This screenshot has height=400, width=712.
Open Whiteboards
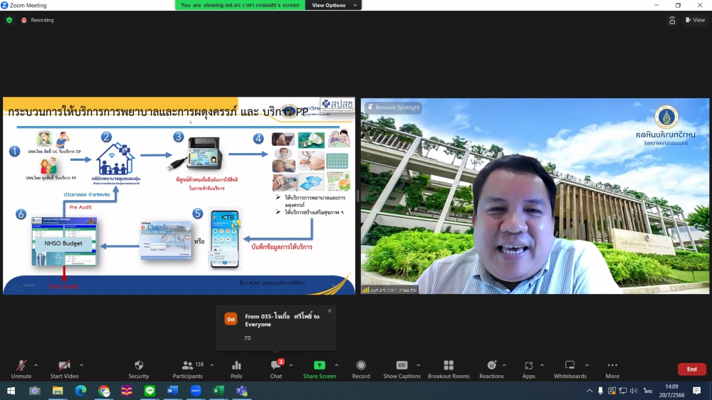pyautogui.click(x=570, y=369)
